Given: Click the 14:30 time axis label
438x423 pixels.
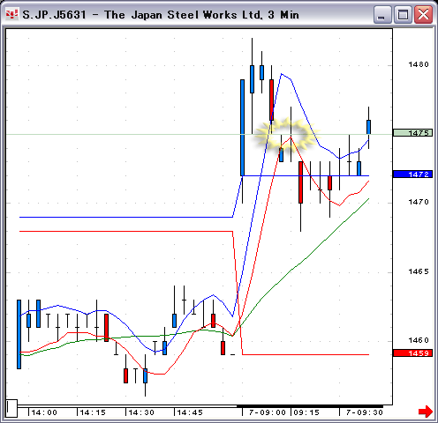Looking at the screenshot, I should coord(141,412).
